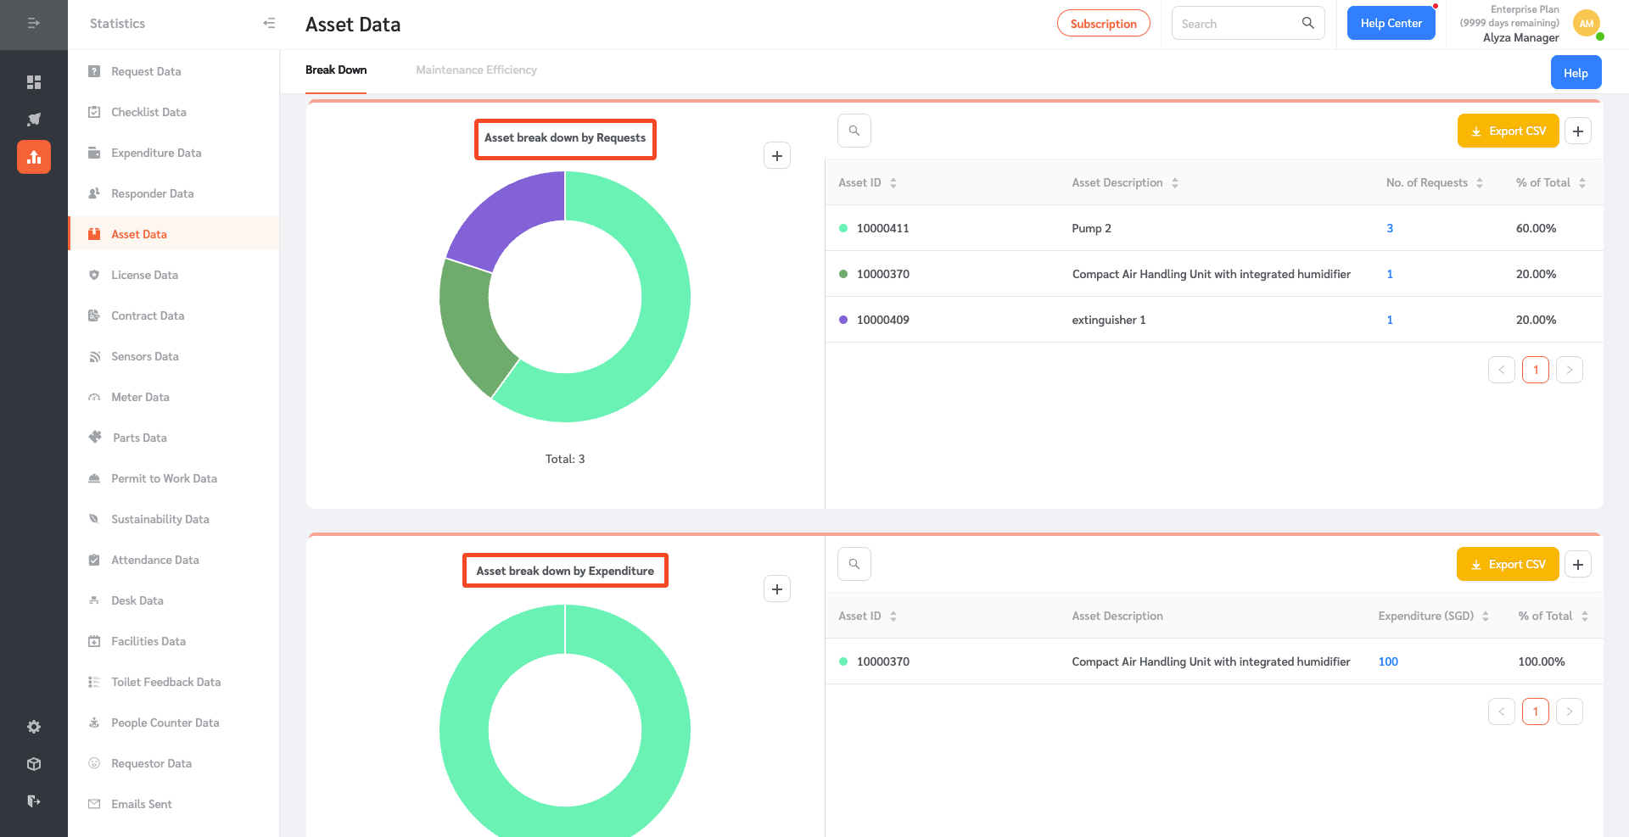Open requests link showing 3 for Pump 2
Screen dimensions: 1629x837
[x=1389, y=228]
